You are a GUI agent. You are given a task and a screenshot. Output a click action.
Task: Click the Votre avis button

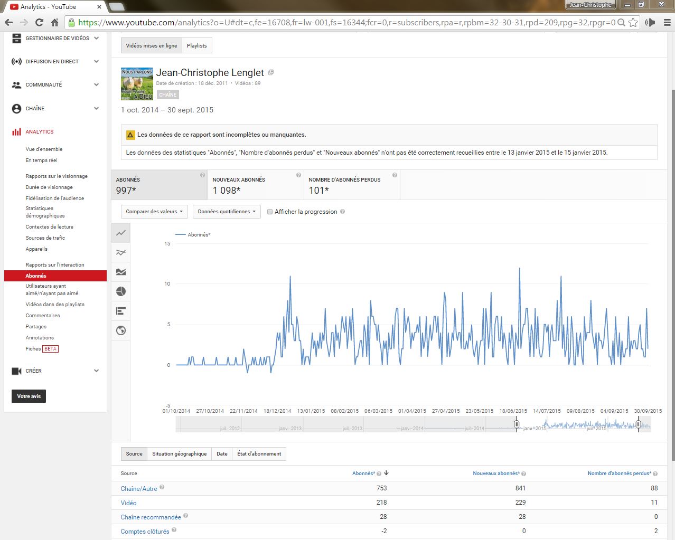[29, 396]
